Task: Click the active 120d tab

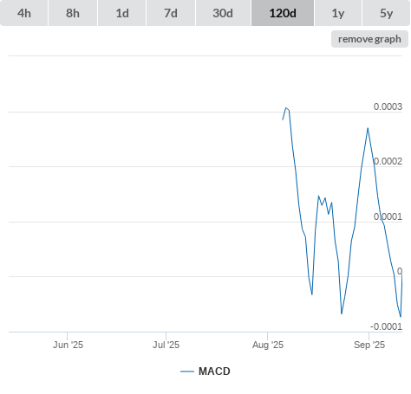Action: 283,13
